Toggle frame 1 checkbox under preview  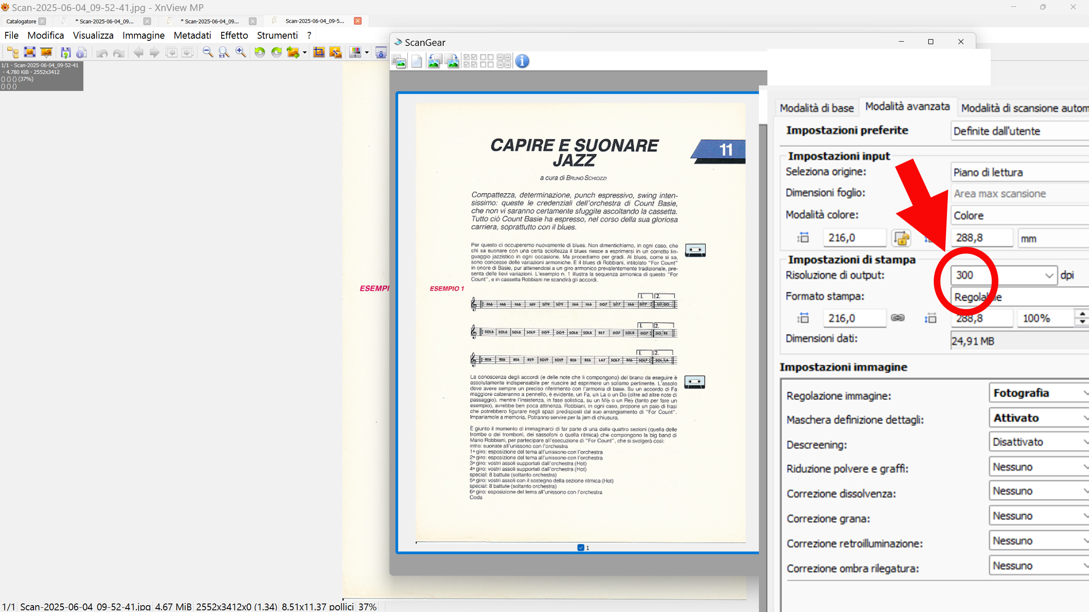point(581,547)
